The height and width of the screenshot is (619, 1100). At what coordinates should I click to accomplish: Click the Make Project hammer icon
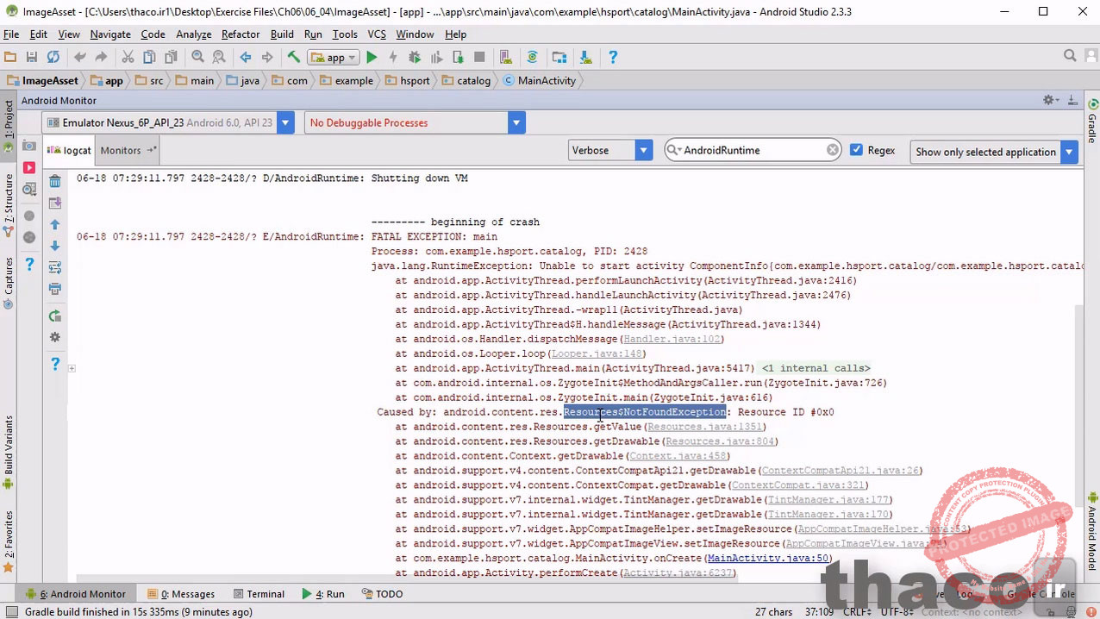(293, 57)
